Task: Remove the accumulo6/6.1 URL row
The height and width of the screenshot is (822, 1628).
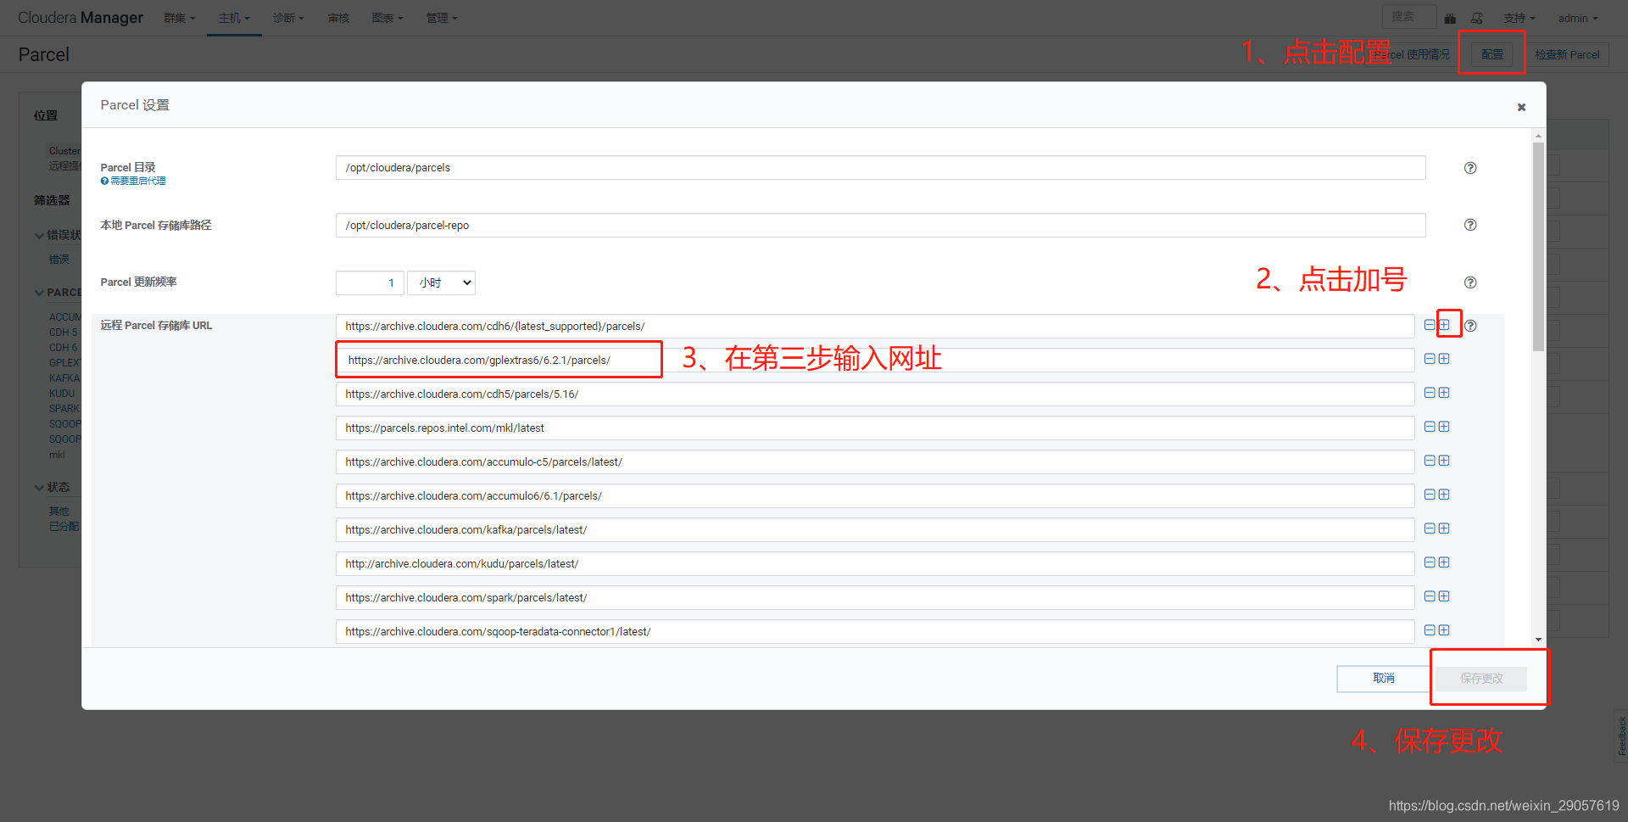Action: click(1430, 495)
